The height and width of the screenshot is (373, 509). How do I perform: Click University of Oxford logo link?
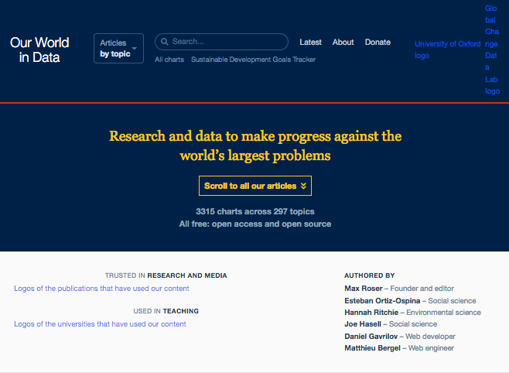pos(447,50)
